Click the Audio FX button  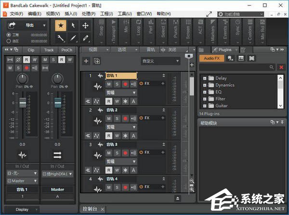pyautogui.click(x=212, y=58)
